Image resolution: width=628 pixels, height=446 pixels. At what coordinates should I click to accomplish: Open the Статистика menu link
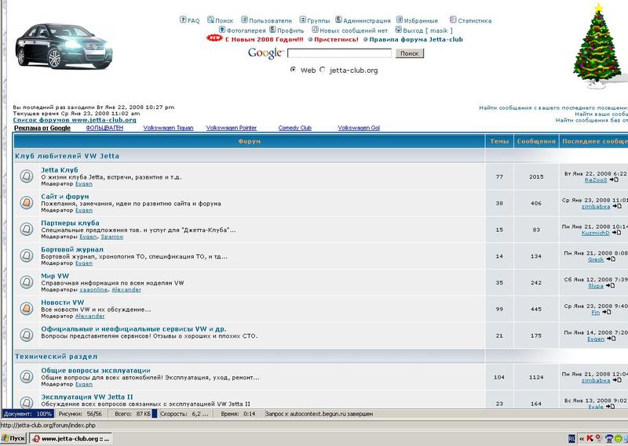pyautogui.click(x=474, y=21)
